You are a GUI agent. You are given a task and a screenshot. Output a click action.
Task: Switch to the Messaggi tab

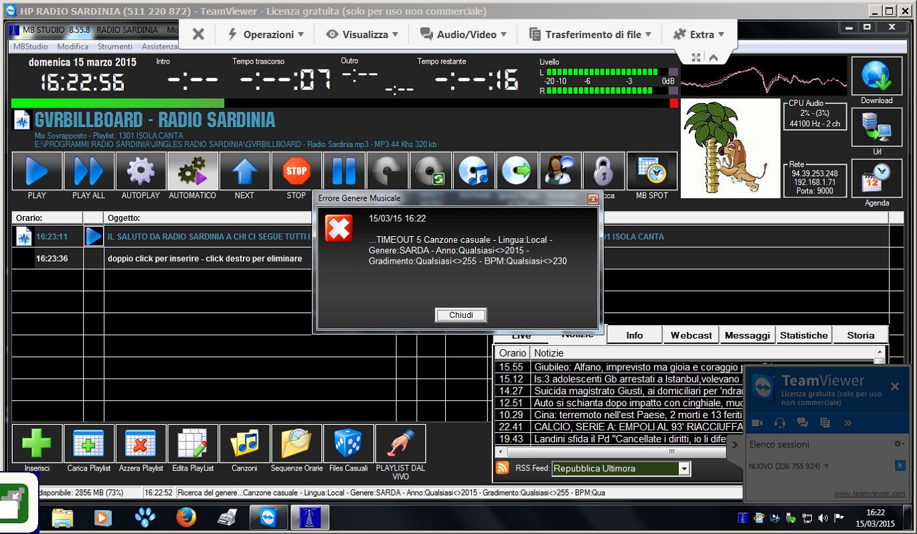coord(748,335)
